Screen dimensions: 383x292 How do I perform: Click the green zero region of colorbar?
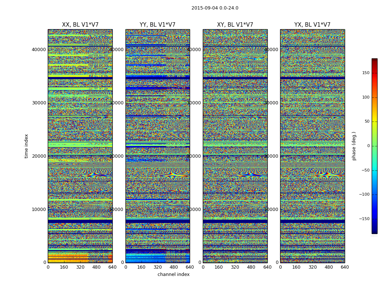pyautogui.click(x=375, y=146)
